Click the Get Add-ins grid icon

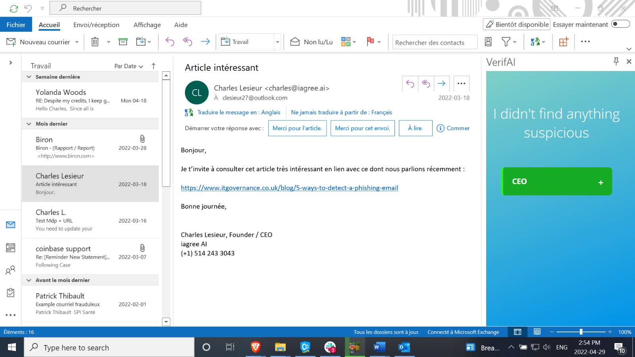click(564, 42)
